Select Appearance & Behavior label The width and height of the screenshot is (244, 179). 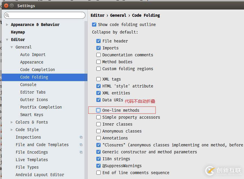35,25
